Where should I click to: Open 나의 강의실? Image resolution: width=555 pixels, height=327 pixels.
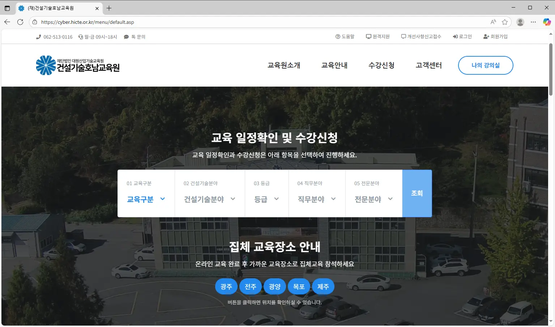pos(486,65)
